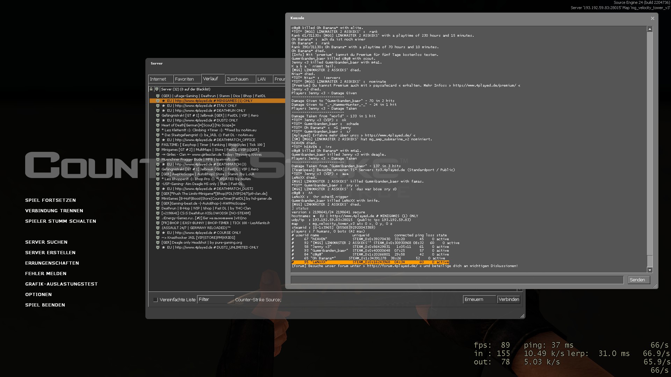Screen dimensions: 671x377
Task: Select '[GER] Deagle only Headshot' server row
Action: [x=217, y=242]
